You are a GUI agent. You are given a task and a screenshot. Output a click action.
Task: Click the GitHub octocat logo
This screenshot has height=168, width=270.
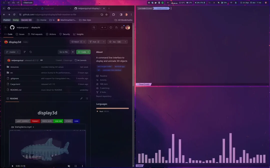(12, 27)
